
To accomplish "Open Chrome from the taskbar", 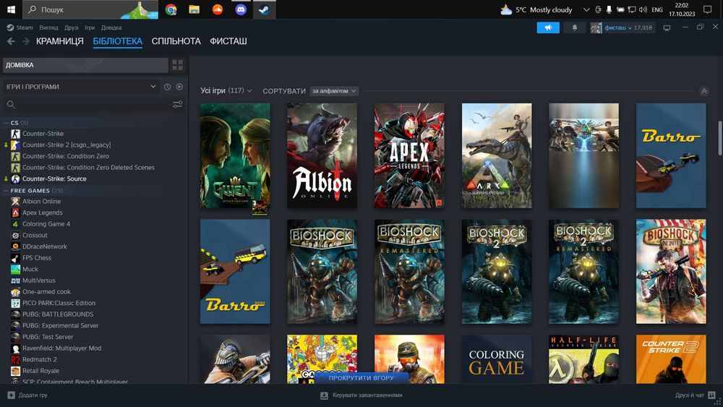I will point(171,9).
